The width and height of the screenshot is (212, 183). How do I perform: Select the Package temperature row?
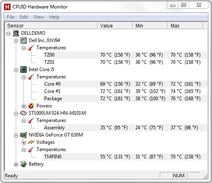pos(125,99)
